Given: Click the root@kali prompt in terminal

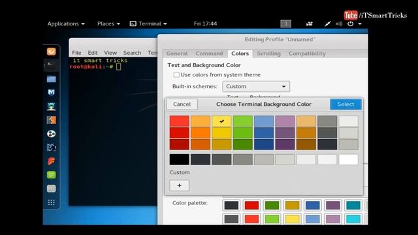Looking at the screenshot, I should tap(91, 67).
